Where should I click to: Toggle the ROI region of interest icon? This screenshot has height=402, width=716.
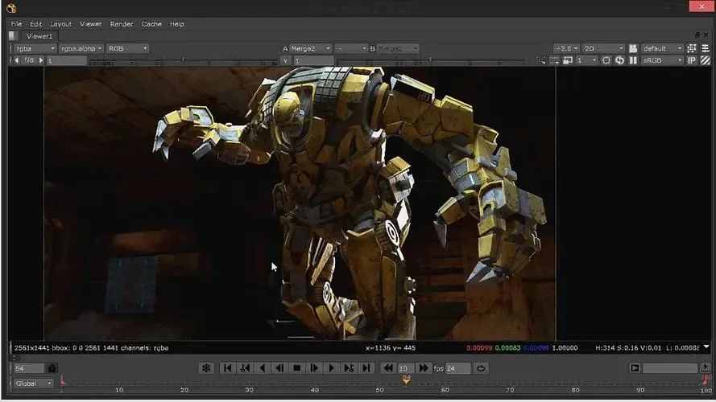pyautogui.click(x=606, y=60)
